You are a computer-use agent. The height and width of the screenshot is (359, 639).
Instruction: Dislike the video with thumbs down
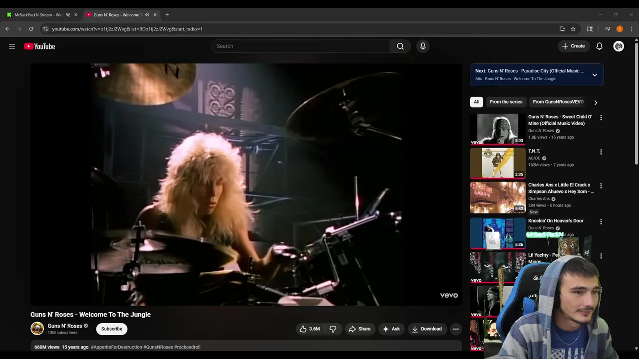tap(333, 329)
